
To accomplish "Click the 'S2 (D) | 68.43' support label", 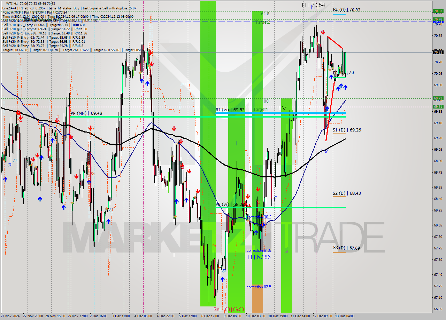I will tap(346, 193).
